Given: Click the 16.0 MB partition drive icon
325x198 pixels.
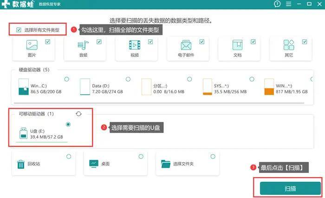Looking at the screenshot, I should click(146, 87).
